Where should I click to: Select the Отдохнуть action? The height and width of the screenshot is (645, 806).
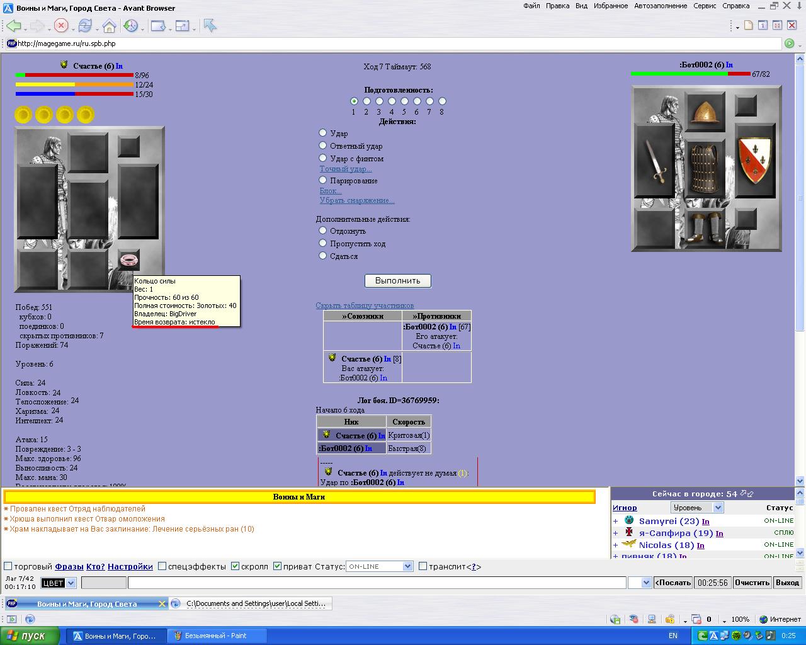point(322,231)
